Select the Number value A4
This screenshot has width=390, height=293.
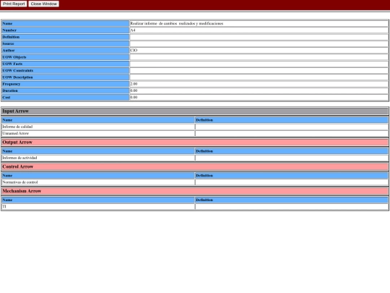point(133,30)
